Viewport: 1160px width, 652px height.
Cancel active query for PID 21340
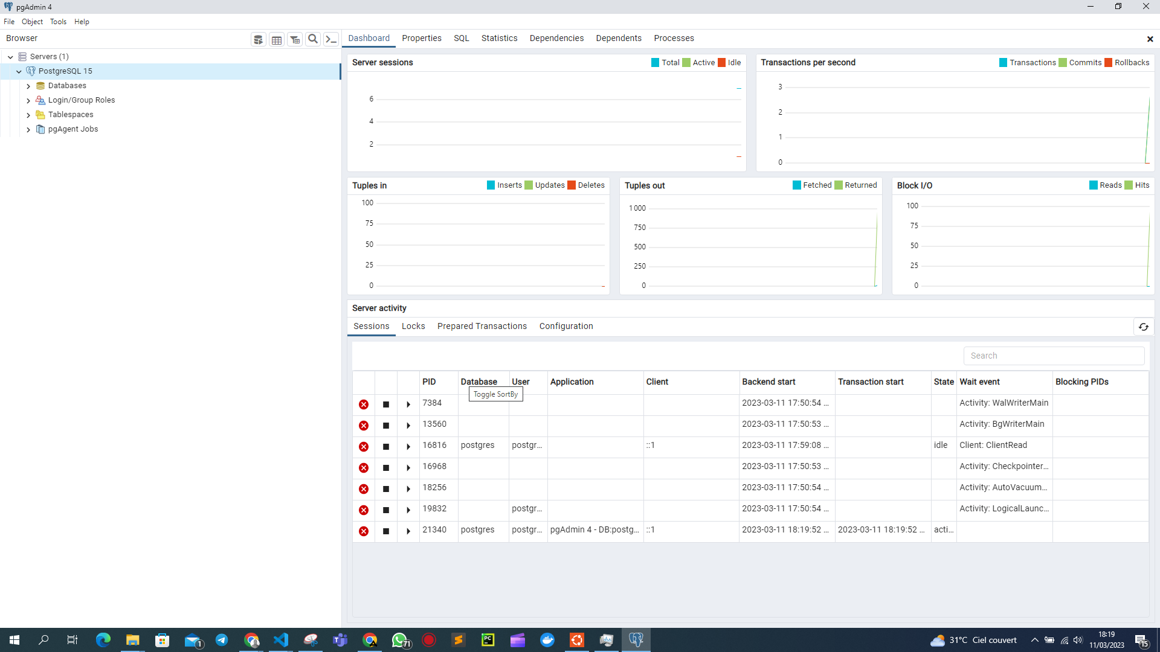point(386,531)
